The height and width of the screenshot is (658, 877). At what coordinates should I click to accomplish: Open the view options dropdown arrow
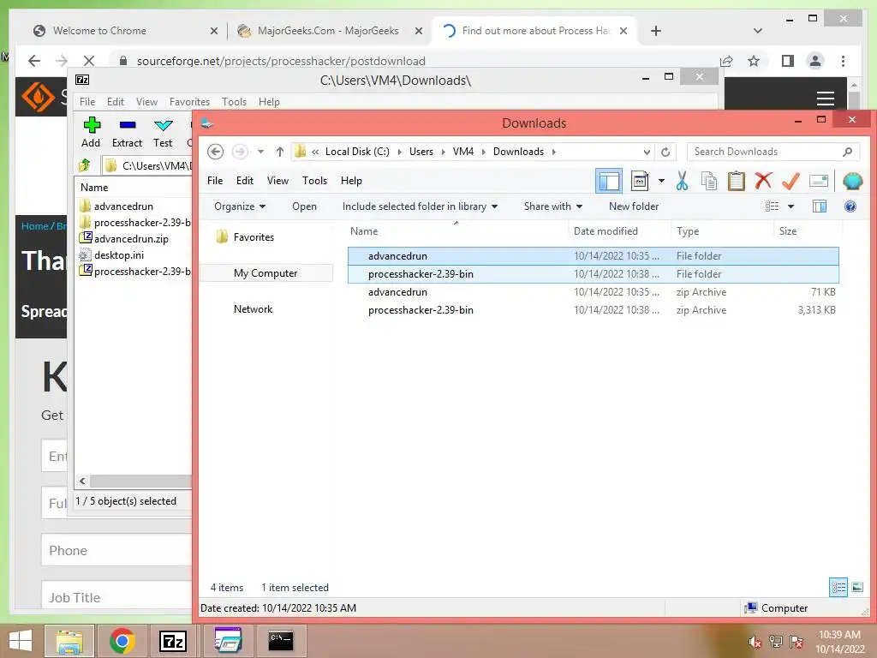pos(790,206)
